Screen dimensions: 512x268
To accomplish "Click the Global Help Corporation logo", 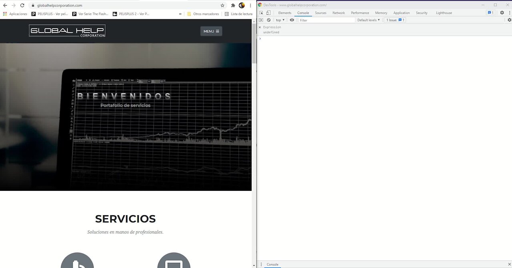I will click(67, 31).
